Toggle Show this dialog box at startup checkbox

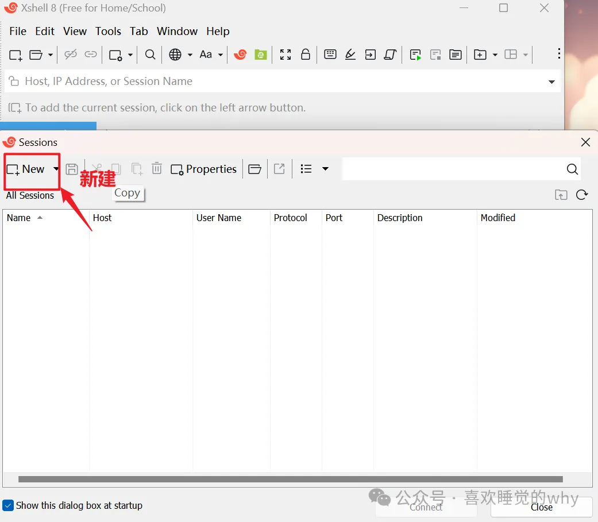8,505
